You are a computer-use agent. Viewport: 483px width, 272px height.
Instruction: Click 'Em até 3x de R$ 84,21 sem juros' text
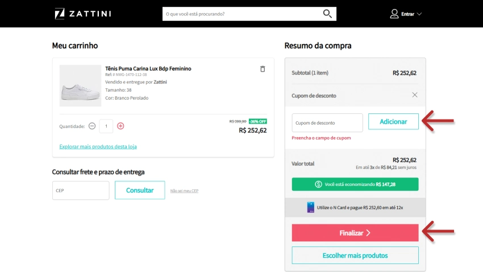(386, 168)
